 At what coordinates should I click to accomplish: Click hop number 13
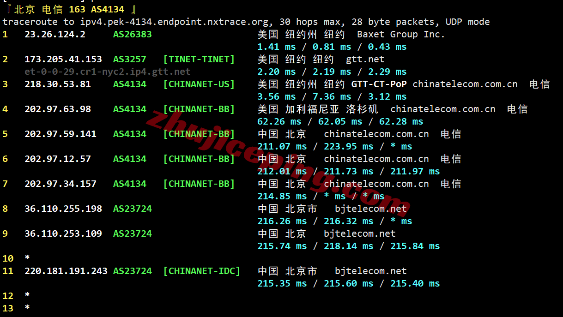tap(8, 308)
